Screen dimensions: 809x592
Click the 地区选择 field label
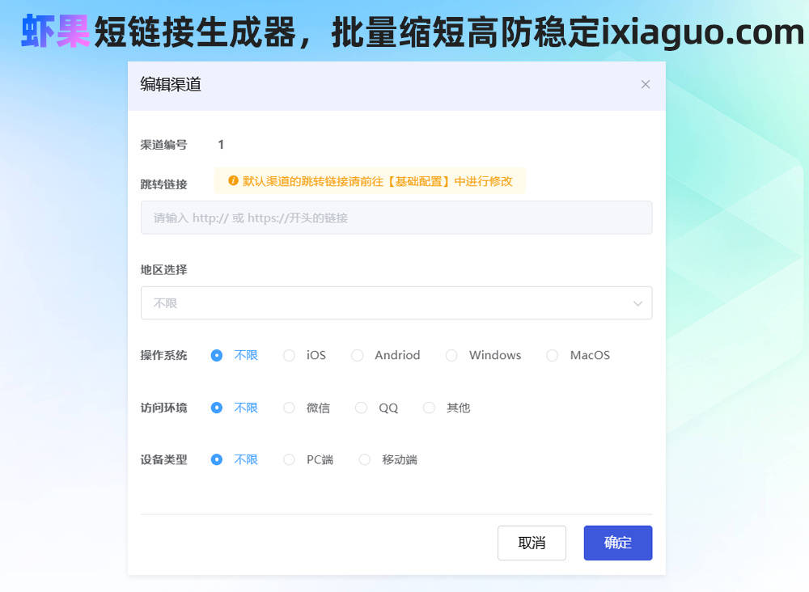pyautogui.click(x=163, y=269)
